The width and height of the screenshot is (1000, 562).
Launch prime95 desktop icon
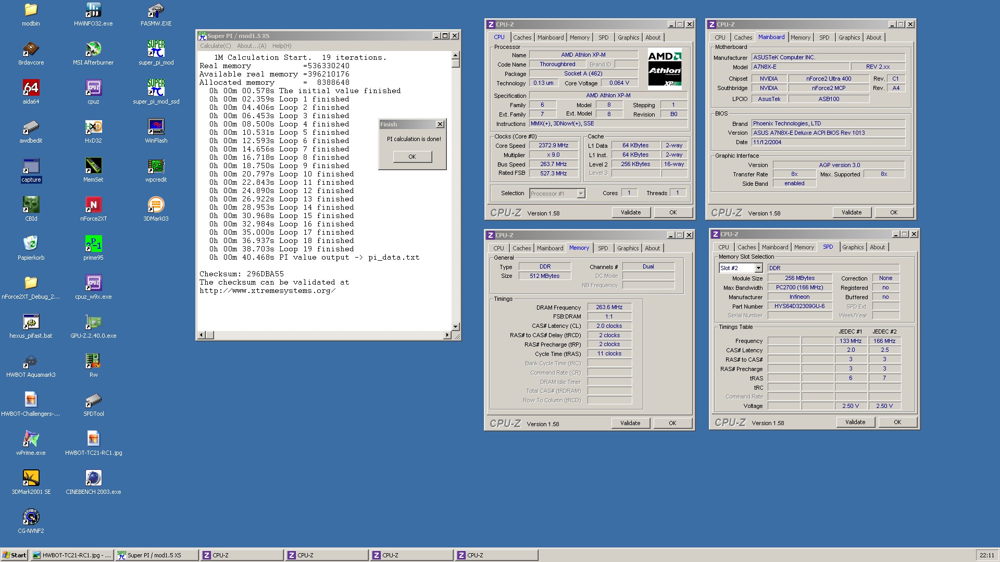pos(93,248)
